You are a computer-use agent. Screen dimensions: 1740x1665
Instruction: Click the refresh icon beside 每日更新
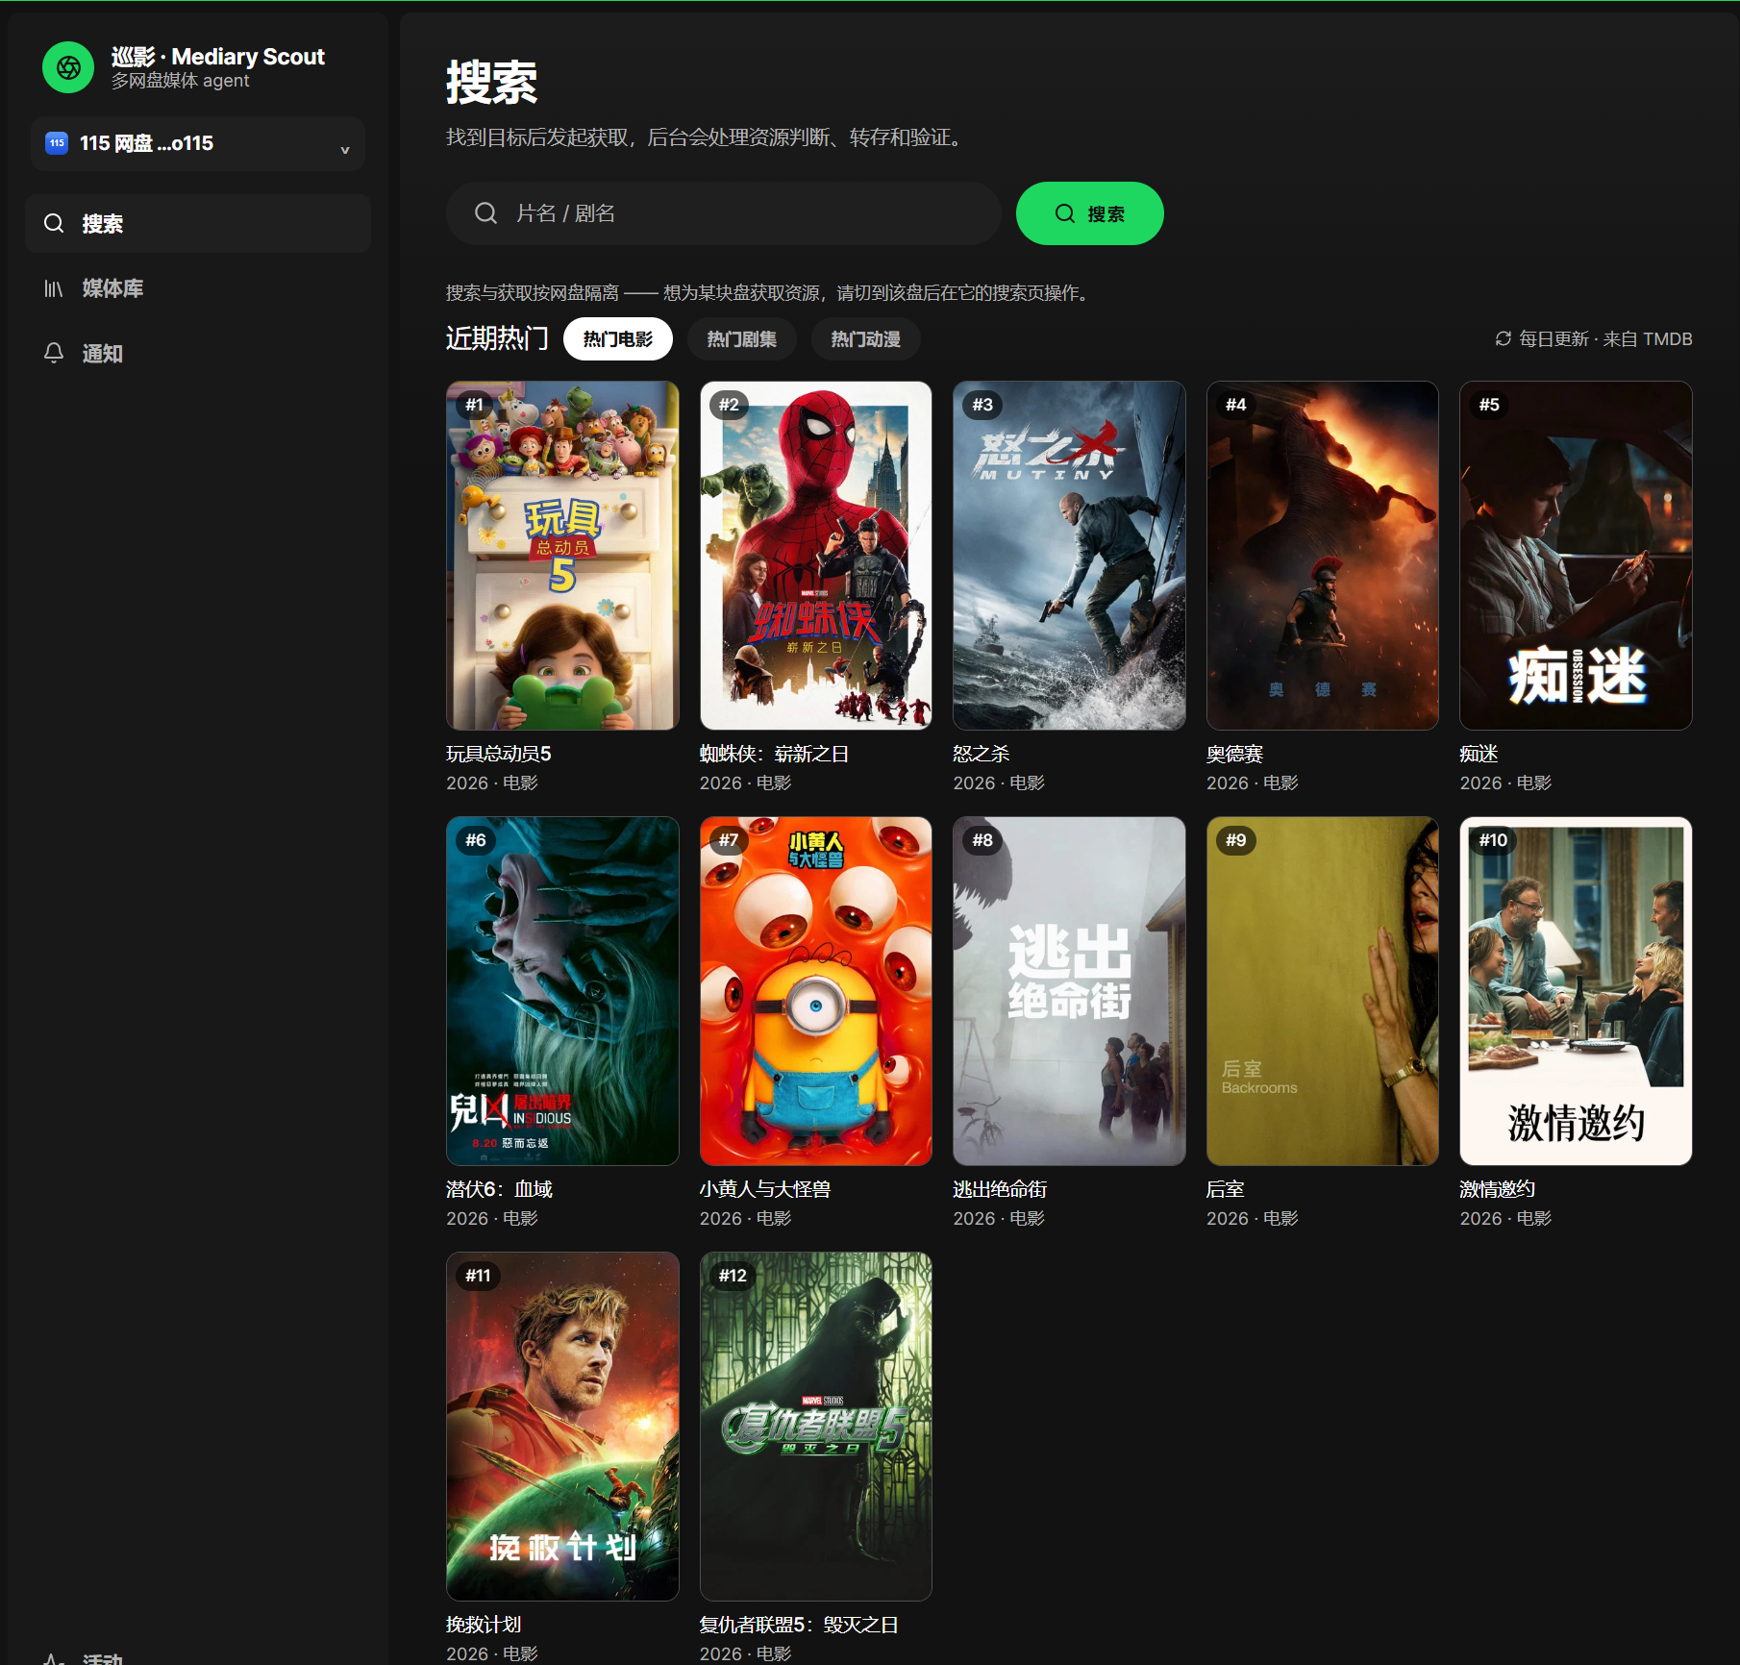(x=1504, y=339)
